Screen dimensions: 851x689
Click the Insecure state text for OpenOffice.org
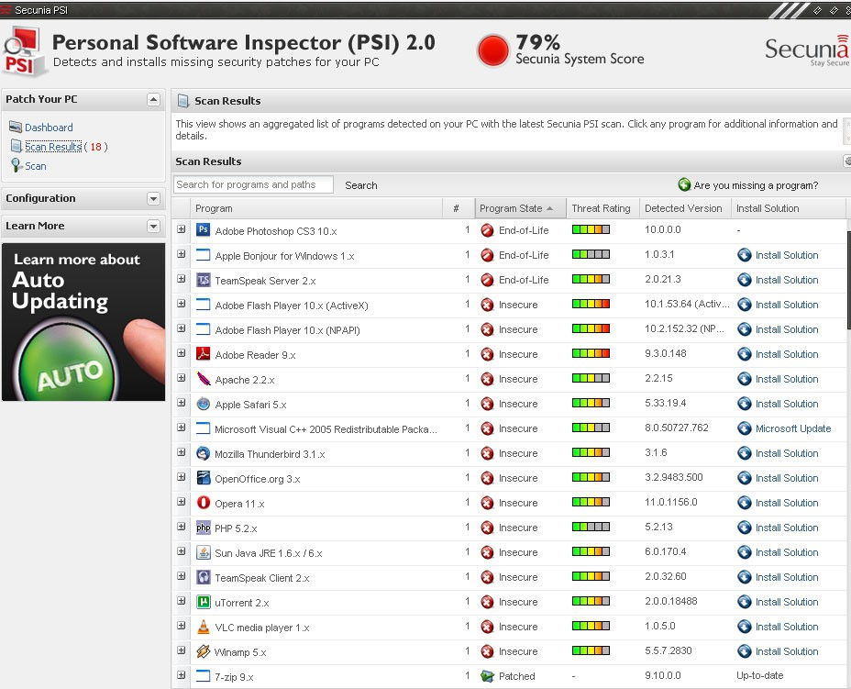[518, 478]
